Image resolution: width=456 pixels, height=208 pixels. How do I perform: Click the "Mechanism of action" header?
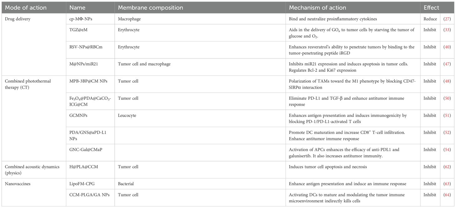(317, 7)
